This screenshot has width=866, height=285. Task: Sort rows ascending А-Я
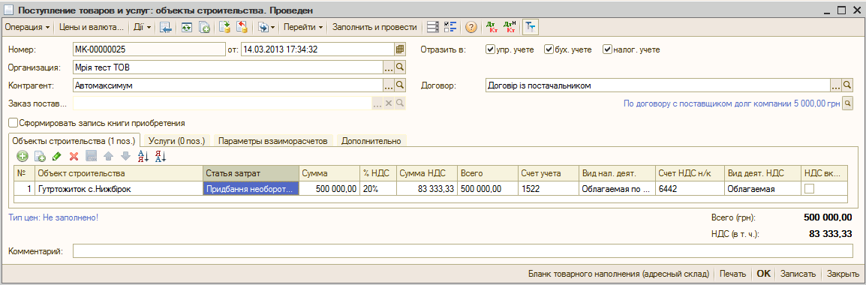click(143, 156)
